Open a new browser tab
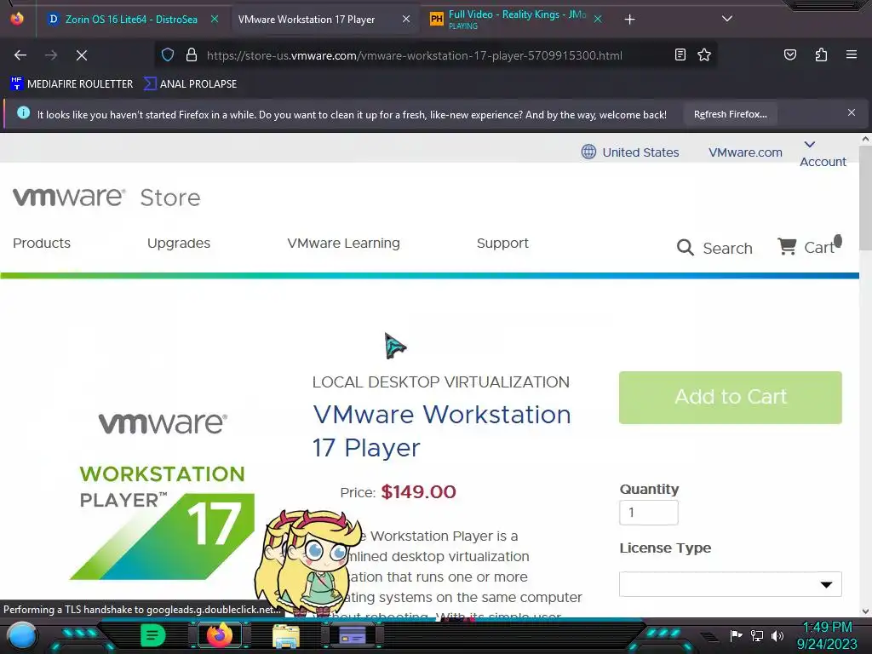 click(x=629, y=20)
